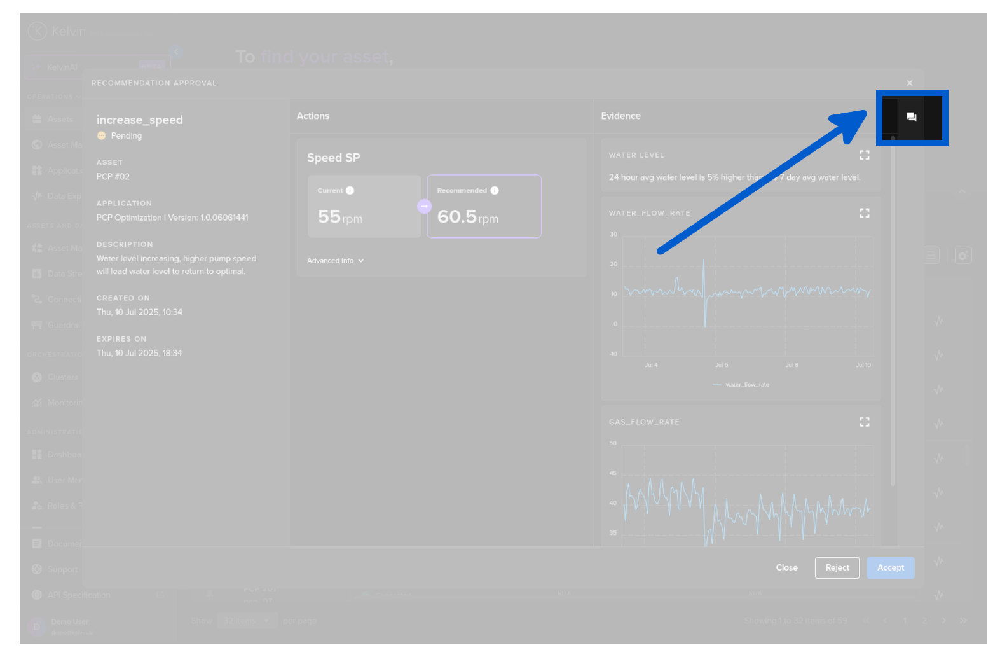
Task: Close the Recommendation Approval dialog with X
Action: (910, 83)
